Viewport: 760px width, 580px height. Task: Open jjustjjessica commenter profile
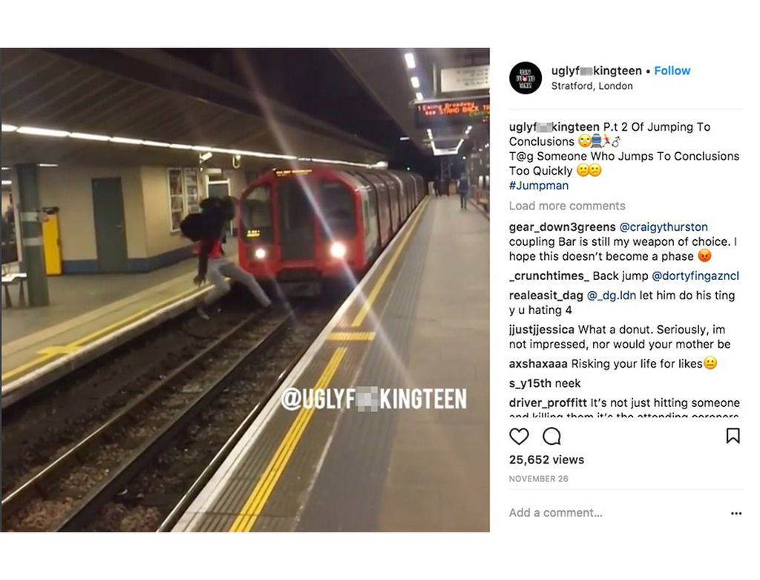[x=541, y=330]
